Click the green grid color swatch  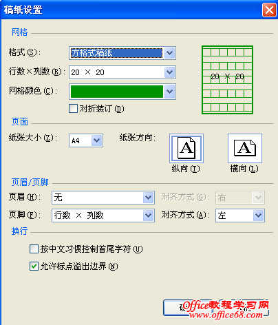(117, 92)
